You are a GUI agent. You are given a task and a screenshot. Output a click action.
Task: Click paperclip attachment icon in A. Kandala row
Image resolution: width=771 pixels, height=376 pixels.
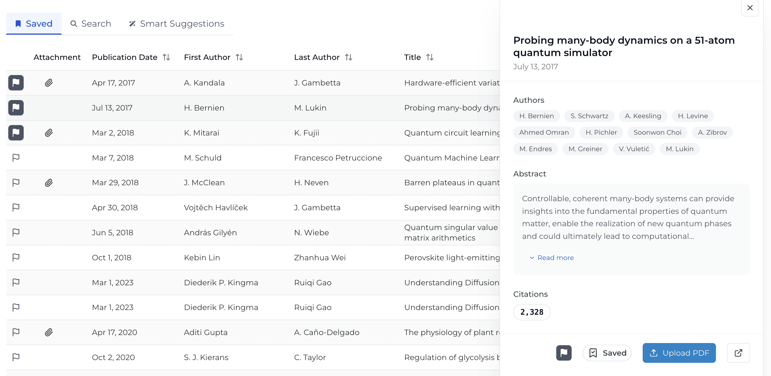point(49,83)
